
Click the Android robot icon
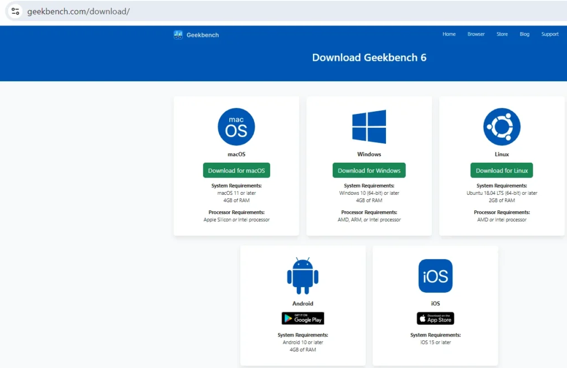coord(302,276)
